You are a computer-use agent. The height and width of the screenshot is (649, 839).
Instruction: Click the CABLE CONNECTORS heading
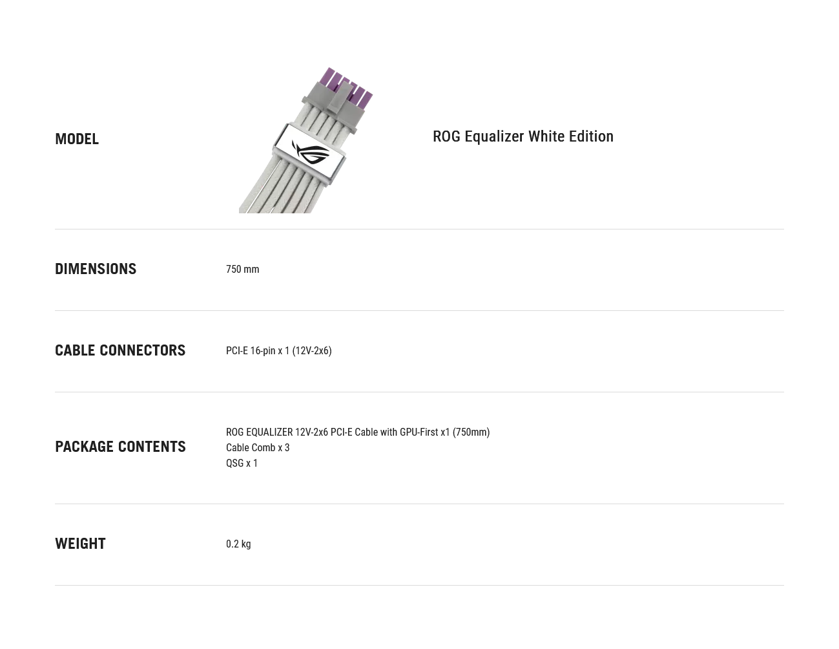click(120, 350)
